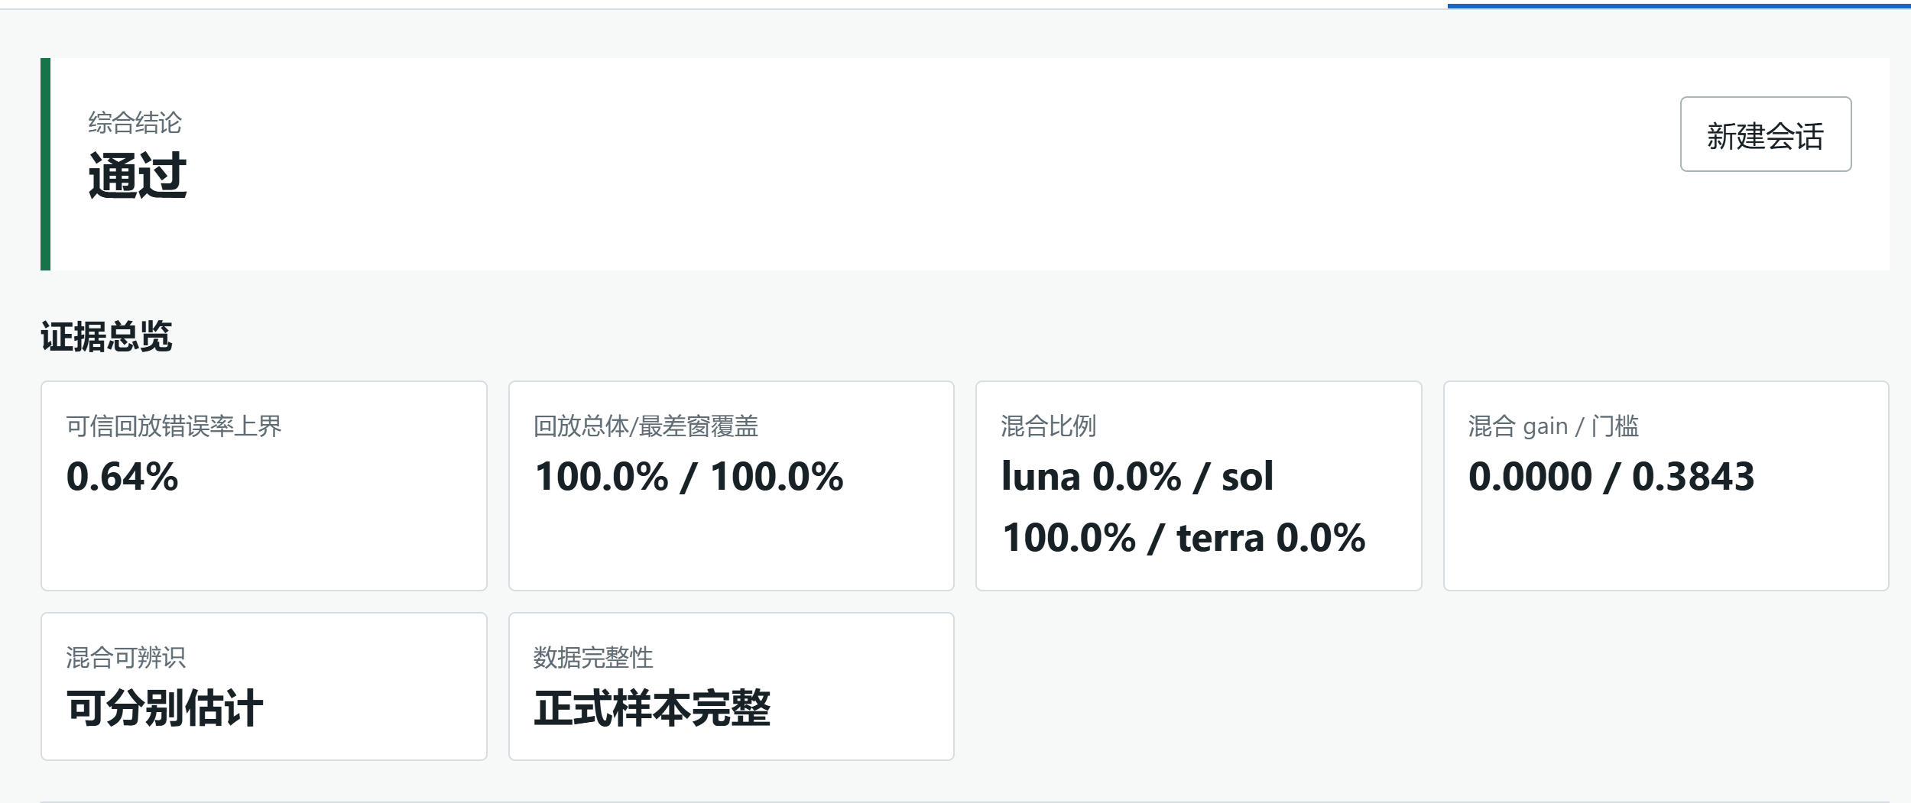Select the 数据完整性 card label
Image resolution: width=1911 pixels, height=803 pixels.
point(593,657)
